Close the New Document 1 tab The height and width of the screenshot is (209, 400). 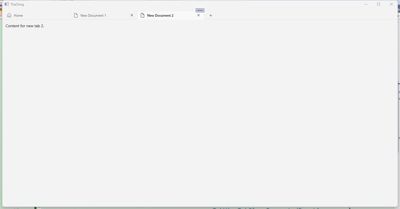(x=132, y=15)
